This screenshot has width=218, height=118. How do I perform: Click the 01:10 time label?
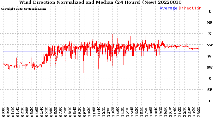click(x=13, y=112)
